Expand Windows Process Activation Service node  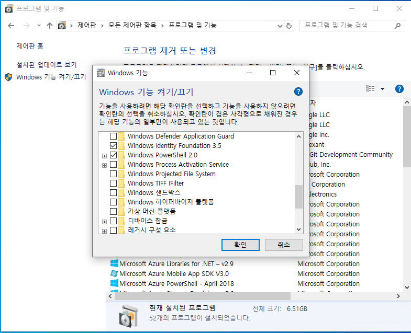pos(104,165)
